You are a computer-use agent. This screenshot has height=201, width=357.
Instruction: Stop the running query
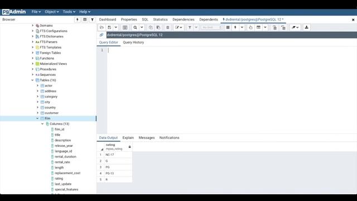228,27
